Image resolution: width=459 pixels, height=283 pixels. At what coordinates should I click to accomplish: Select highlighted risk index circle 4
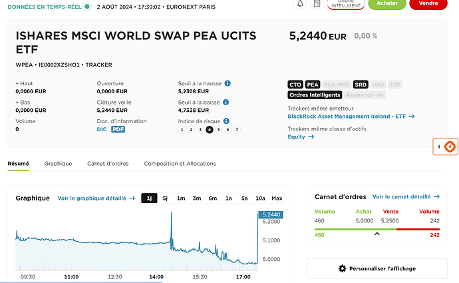click(x=210, y=130)
